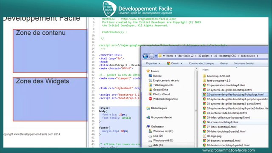Select 'home' in the address breadcrumb
The image size is (272, 153).
click(x=170, y=56)
